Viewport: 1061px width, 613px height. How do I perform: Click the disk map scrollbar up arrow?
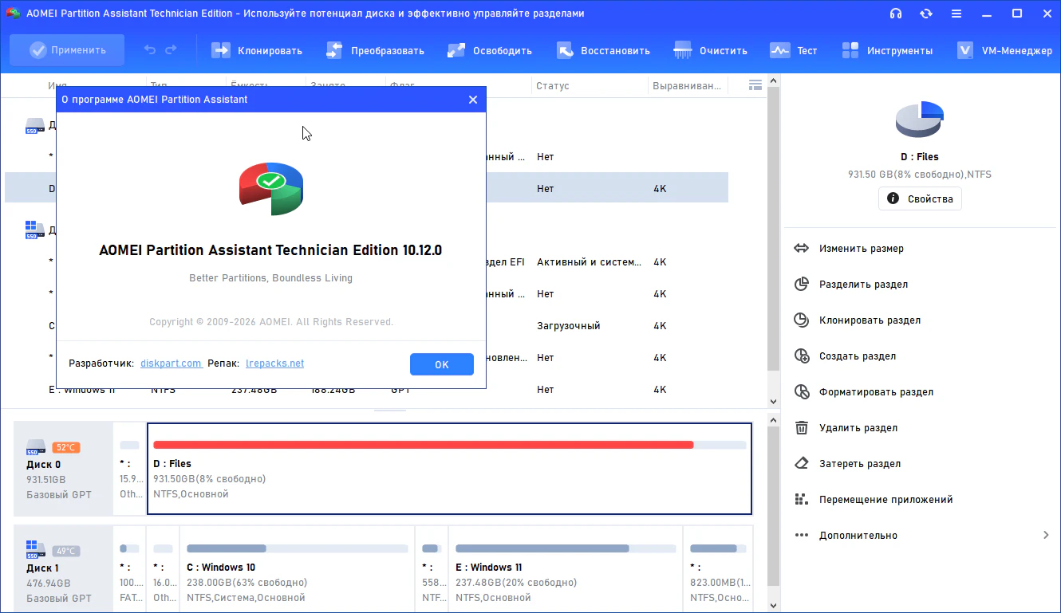772,419
